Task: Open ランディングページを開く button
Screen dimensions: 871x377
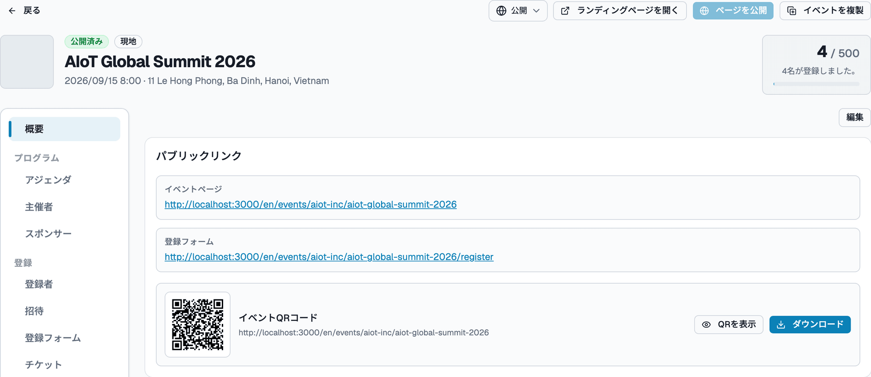Action: pyautogui.click(x=620, y=10)
